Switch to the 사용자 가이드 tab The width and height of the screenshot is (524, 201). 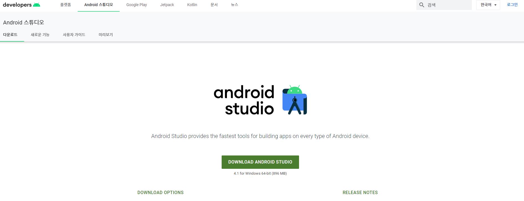[x=74, y=35]
